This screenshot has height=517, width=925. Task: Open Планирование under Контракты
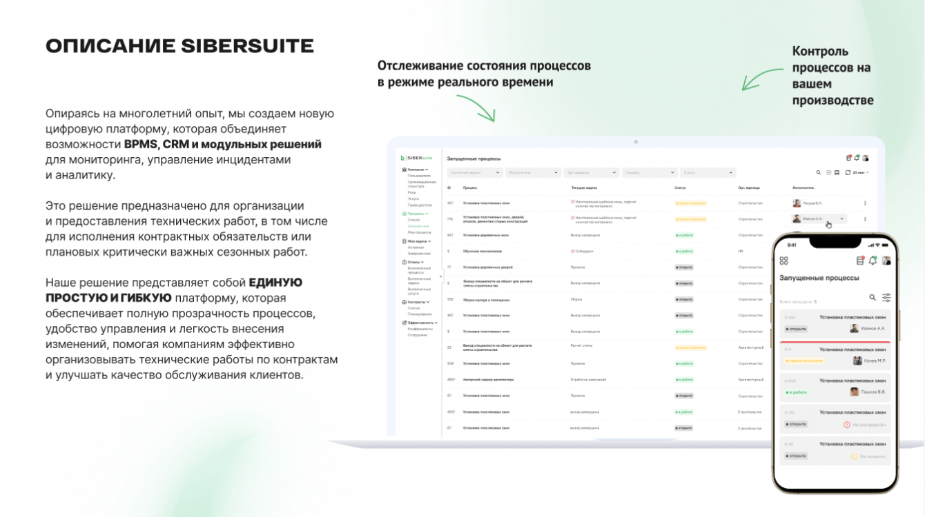420,314
